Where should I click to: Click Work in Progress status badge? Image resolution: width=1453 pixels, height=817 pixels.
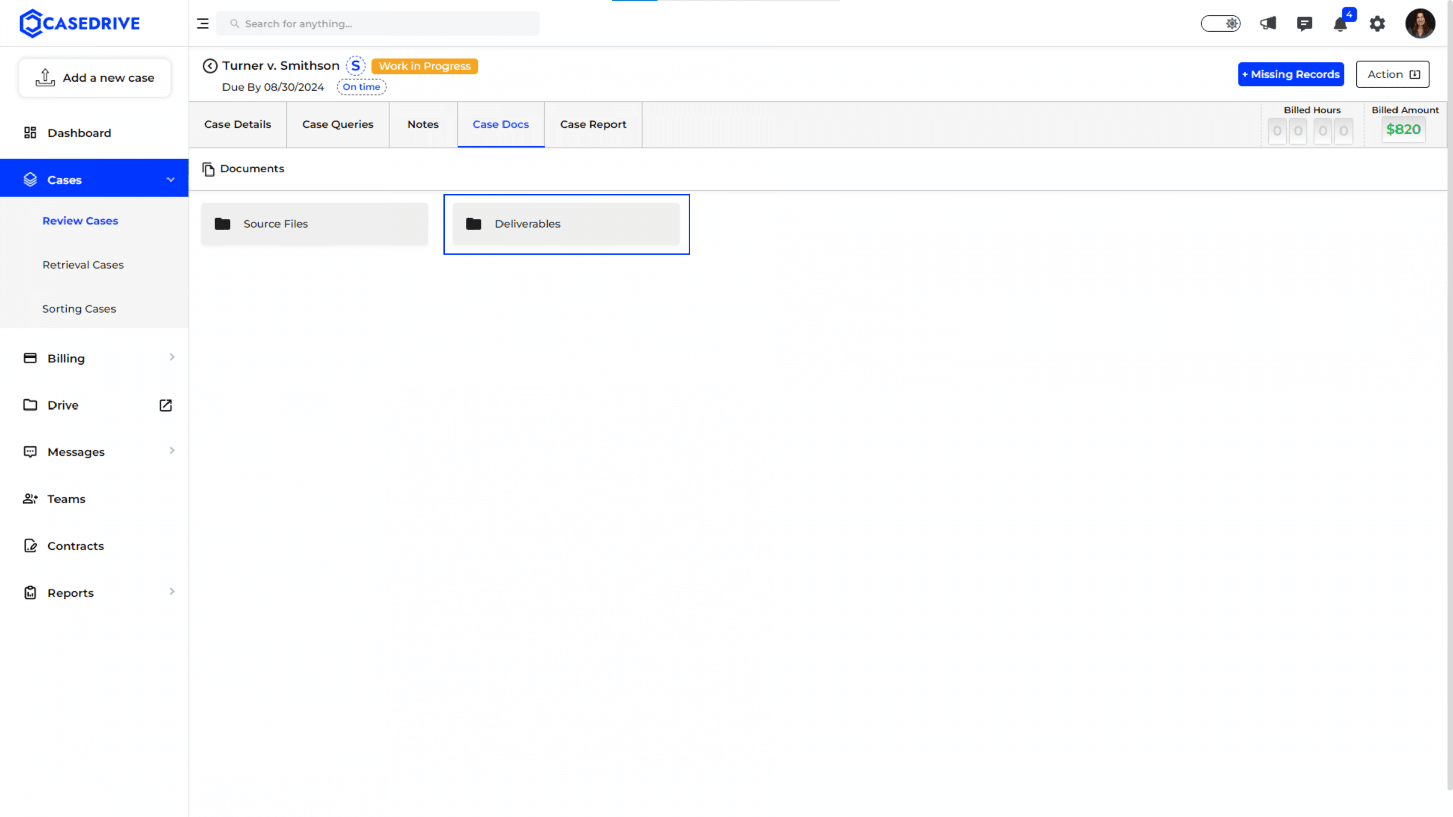(x=425, y=66)
